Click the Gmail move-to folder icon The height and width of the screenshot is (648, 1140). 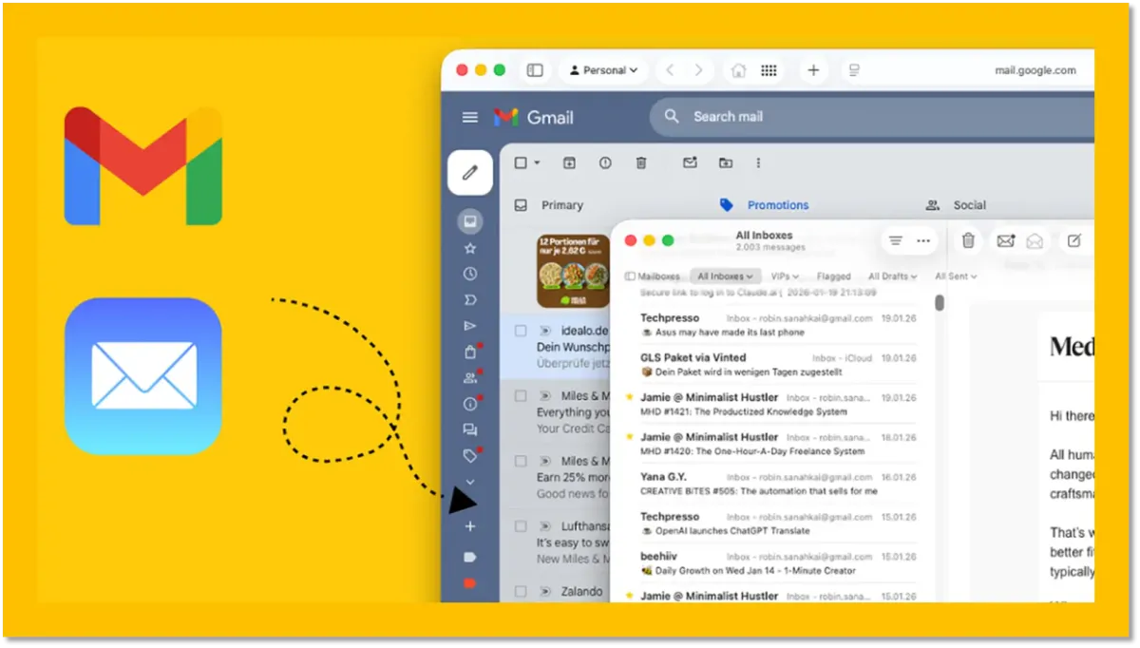(726, 163)
